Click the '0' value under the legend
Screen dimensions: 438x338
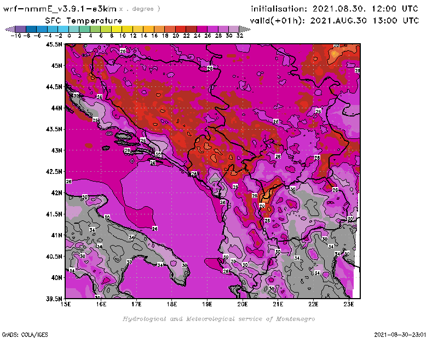coord(70,36)
